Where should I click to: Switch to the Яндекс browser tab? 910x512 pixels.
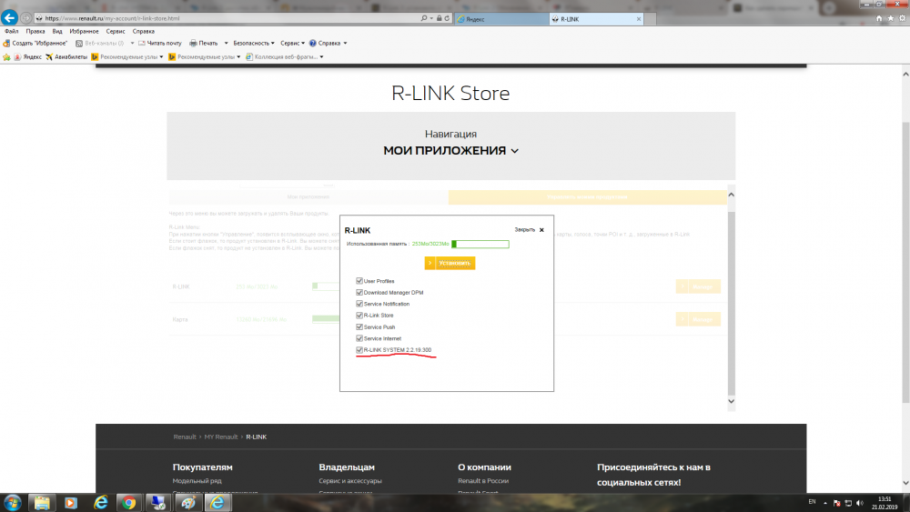point(502,19)
